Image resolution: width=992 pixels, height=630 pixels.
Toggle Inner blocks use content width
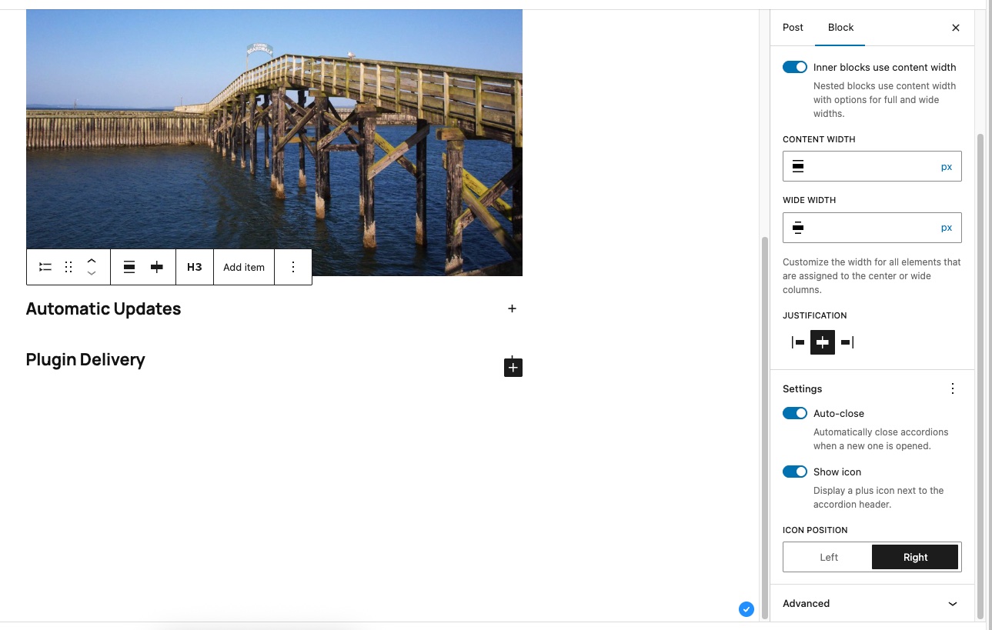tap(794, 68)
